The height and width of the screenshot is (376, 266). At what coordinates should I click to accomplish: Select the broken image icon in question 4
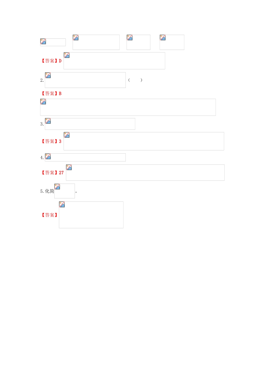[x=48, y=156]
